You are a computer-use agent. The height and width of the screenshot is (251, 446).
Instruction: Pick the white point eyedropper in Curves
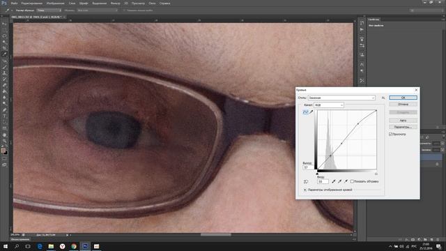click(x=346, y=181)
